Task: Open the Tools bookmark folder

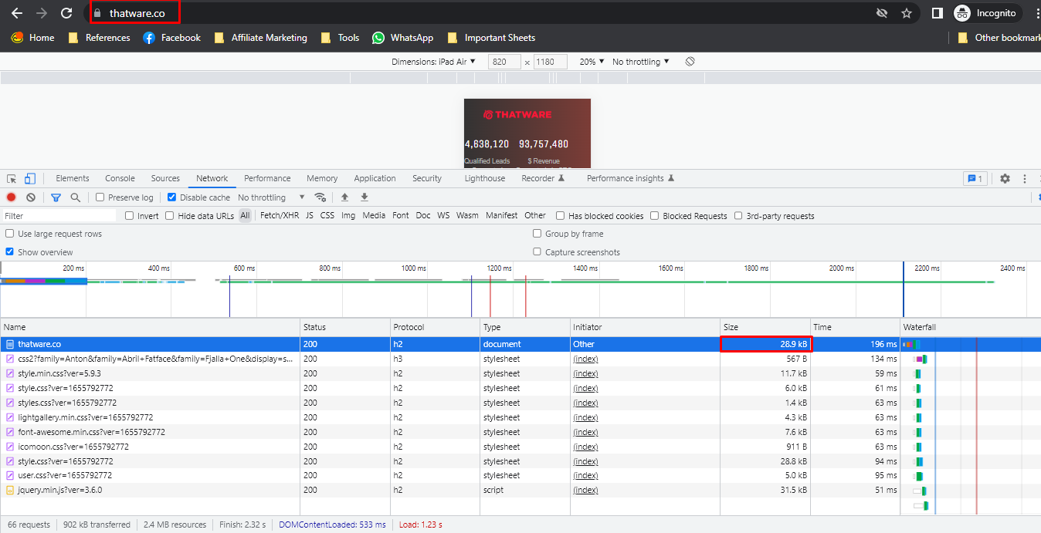Action: tap(340, 38)
